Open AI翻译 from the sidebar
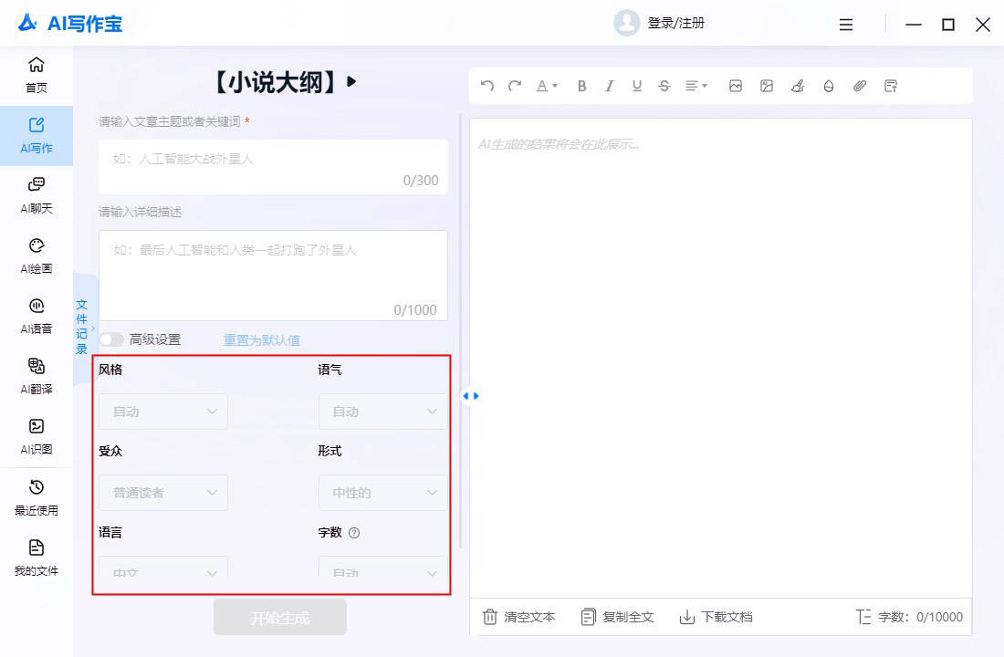This screenshot has height=657, width=1004. pyautogui.click(x=36, y=375)
